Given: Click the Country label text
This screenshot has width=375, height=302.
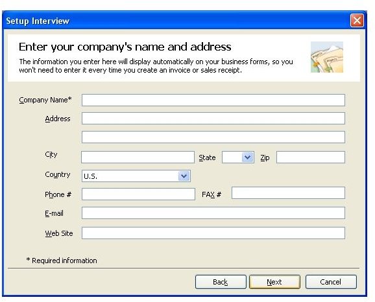Looking at the screenshot, I should click(x=58, y=174).
